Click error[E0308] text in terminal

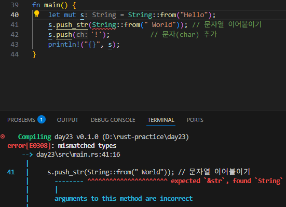(x=29, y=146)
